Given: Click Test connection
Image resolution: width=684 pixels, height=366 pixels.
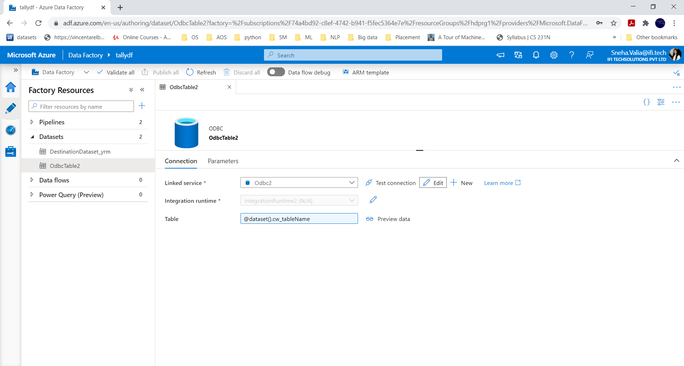Looking at the screenshot, I should click(x=390, y=183).
